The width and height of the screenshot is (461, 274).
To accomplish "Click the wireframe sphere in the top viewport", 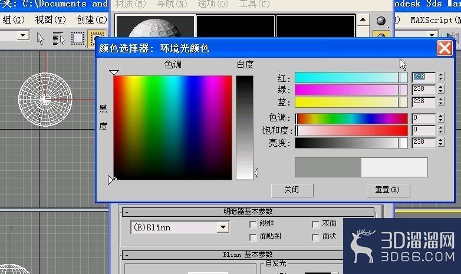I will (x=45, y=100).
